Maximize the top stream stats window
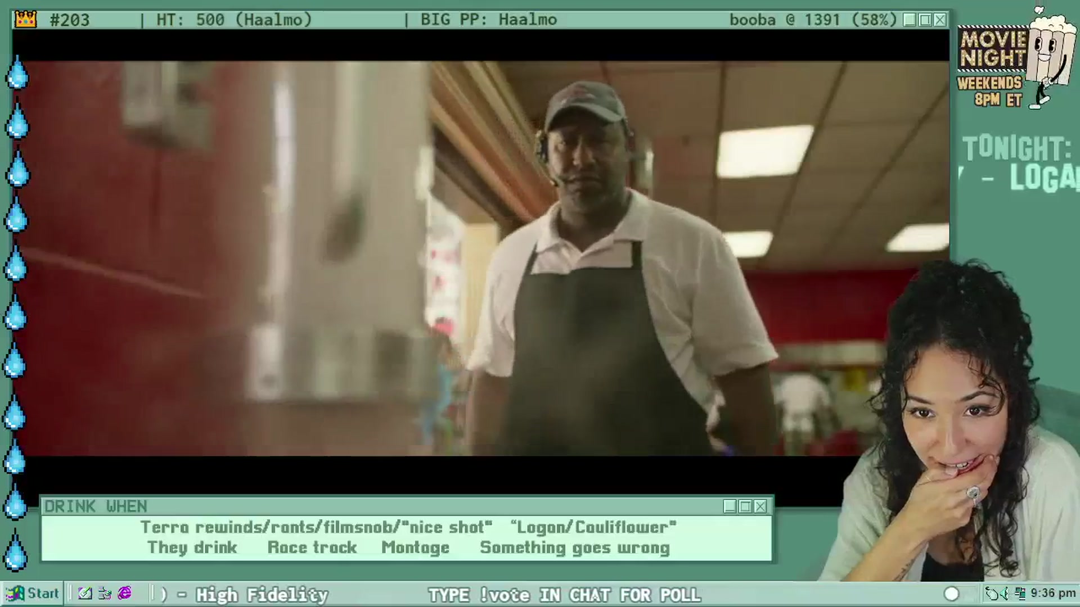Image resolution: width=1080 pixels, height=607 pixels. click(x=925, y=20)
